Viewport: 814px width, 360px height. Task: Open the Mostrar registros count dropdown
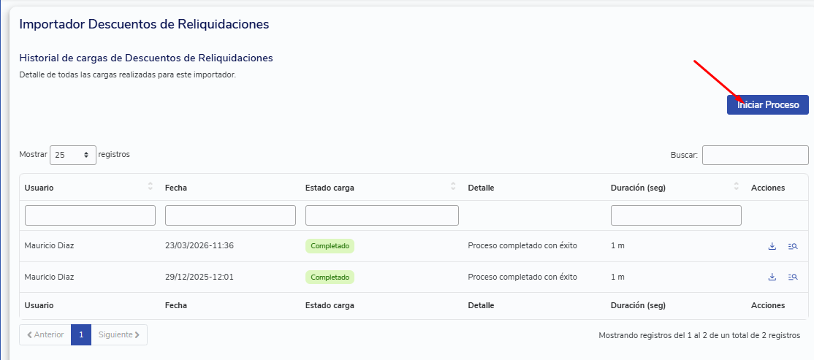73,155
